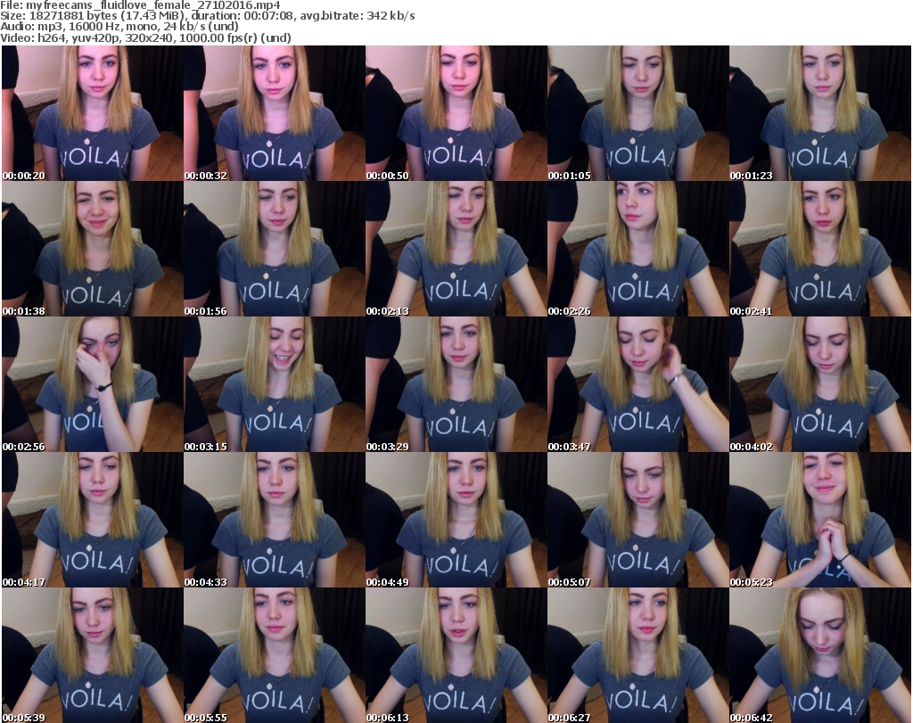Click the 00:04:02 thumbnail
Image resolution: width=913 pixels, height=723 pixels.
pyautogui.click(x=820, y=384)
